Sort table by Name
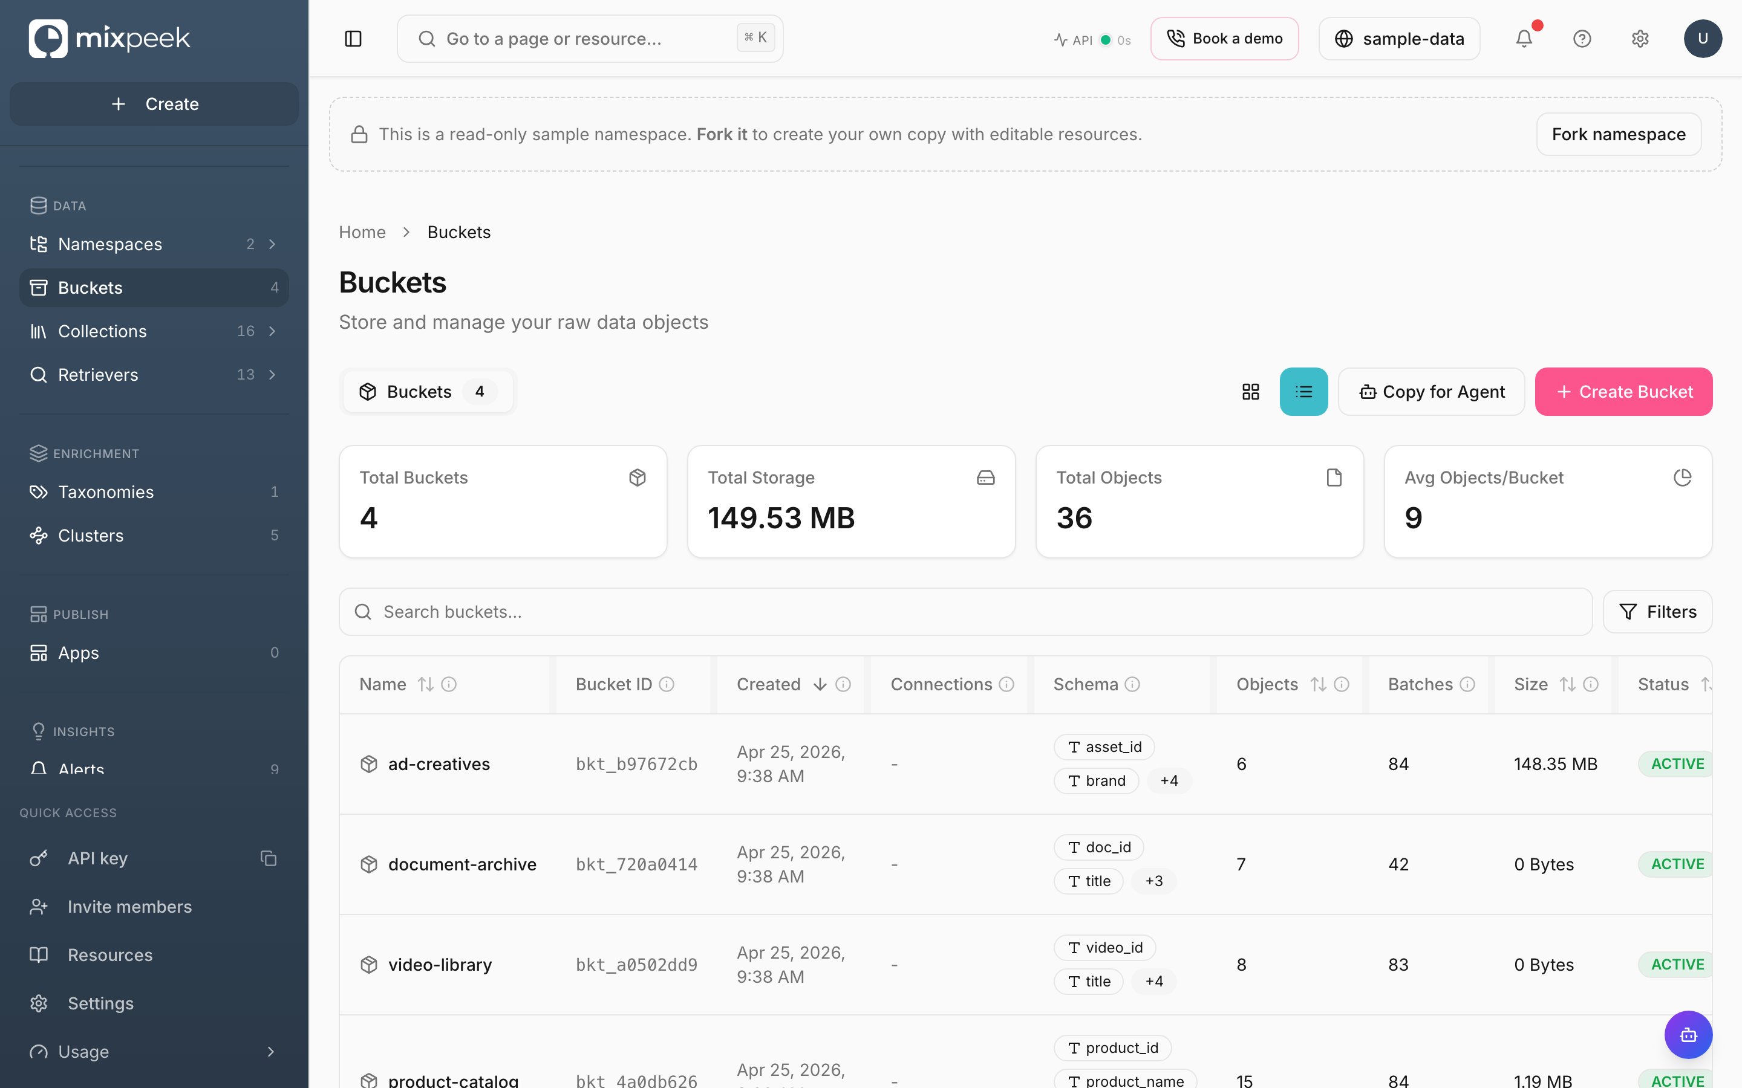1742x1088 pixels. click(x=425, y=684)
